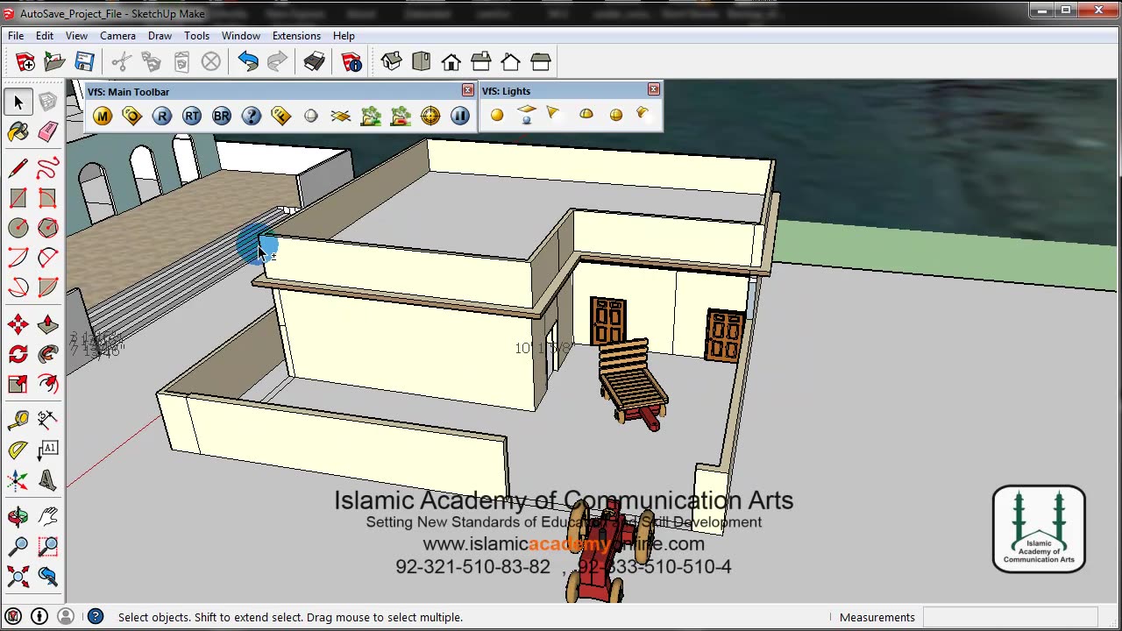Click the Measurements input box
Image resolution: width=1122 pixels, height=631 pixels.
[1010, 617]
